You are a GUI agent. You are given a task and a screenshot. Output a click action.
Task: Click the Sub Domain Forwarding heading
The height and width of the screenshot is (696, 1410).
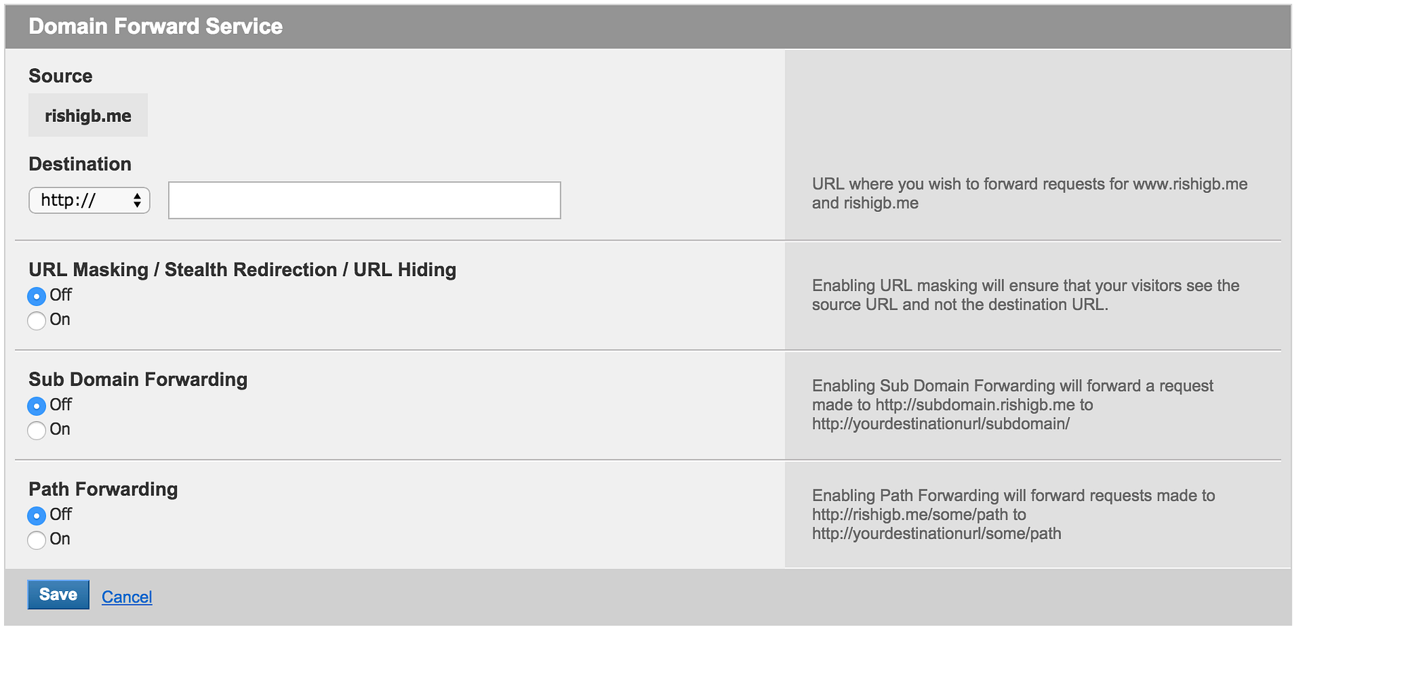[138, 380]
